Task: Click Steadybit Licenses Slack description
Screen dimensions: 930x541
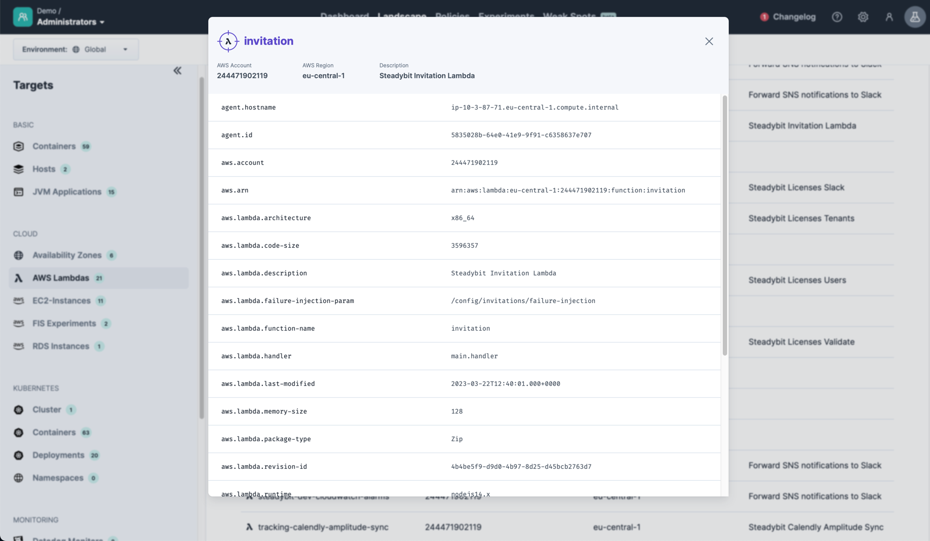Action: pyautogui.click(x=796, y=188)
